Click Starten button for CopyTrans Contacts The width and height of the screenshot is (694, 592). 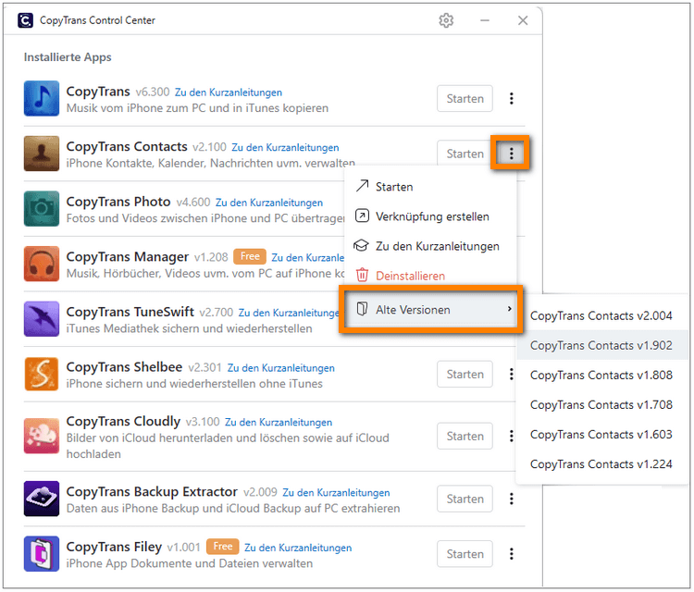pos(465,154)
